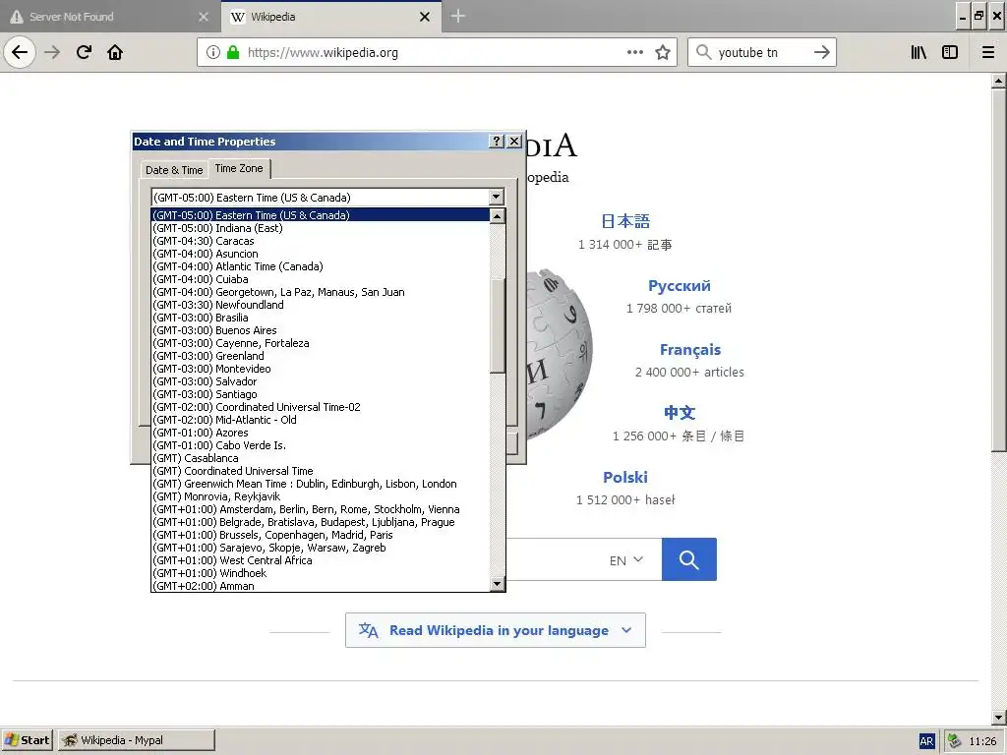Image resolution: width=1007 pixels, height=755 pixels.
Task: Open the Русский Wikipedia link
Action: tap(679, 286)
